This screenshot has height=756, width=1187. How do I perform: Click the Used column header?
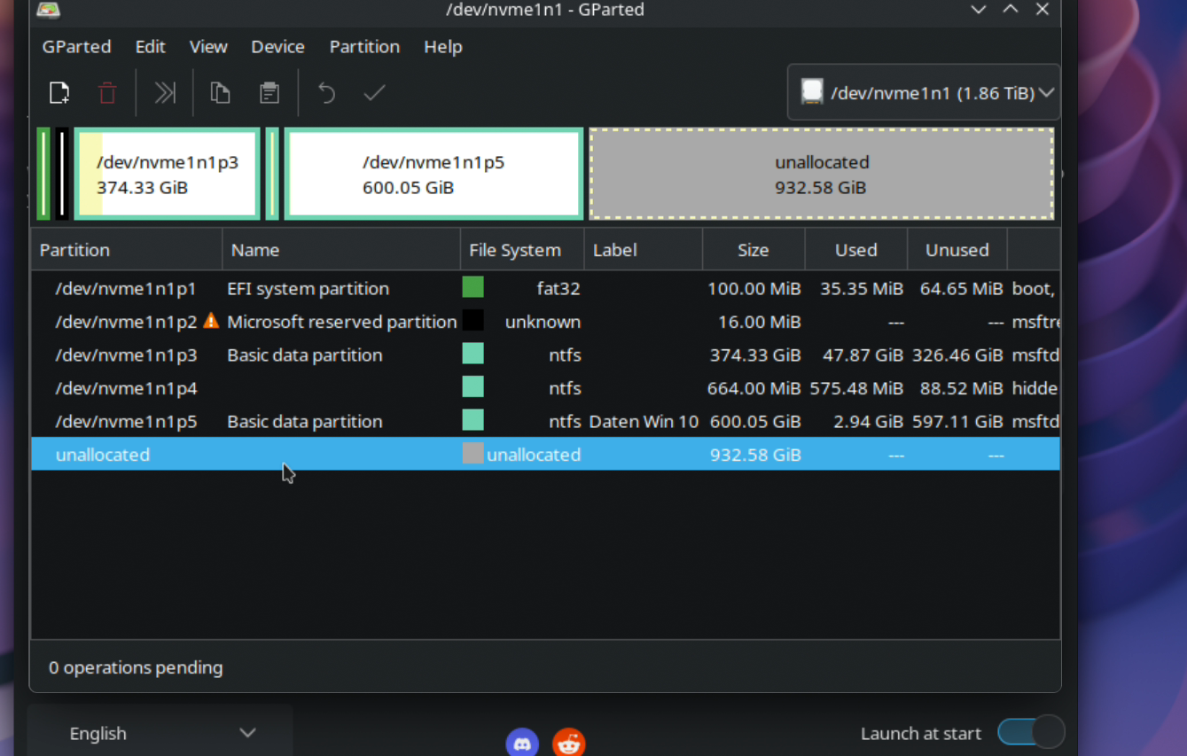point(856,250)
